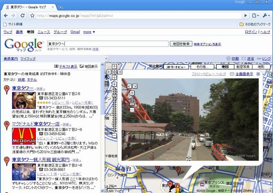The width and height of the screenshot is (273, 193).
Task: Open the page menu icon
Action: 255,16
